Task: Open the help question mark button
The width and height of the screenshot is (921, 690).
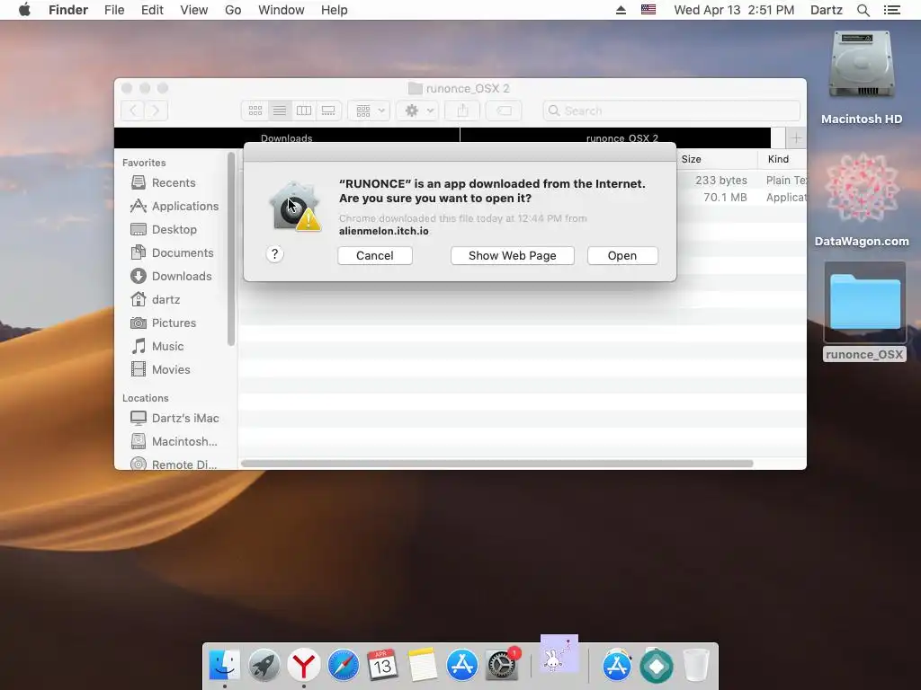Action: click(x=274, y=254)
